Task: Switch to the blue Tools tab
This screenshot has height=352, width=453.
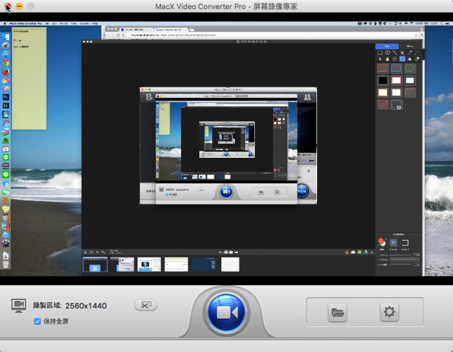Action: [387, 47]
